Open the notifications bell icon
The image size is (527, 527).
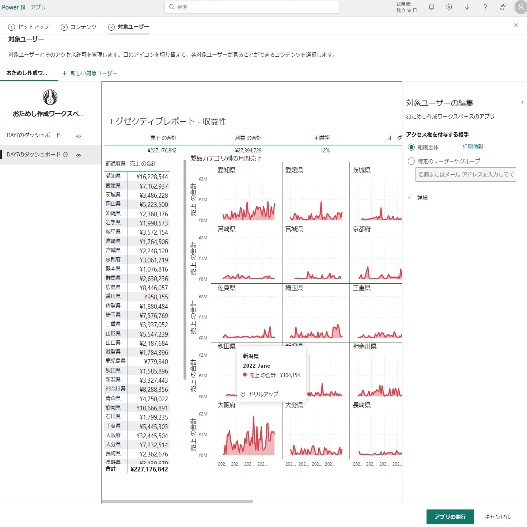[x=432, y=7]
